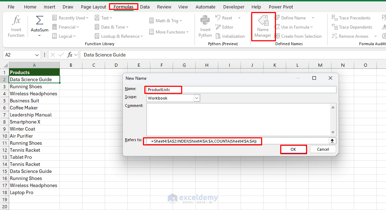386x210 pixels.
Task: Switch to the Insert tab
Action: coord(50,7)
